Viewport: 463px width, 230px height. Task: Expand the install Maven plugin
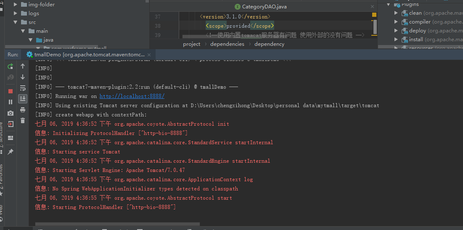coord(396,40)
